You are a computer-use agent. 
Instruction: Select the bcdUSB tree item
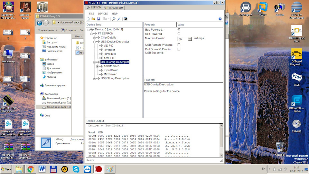coord(109,58)
